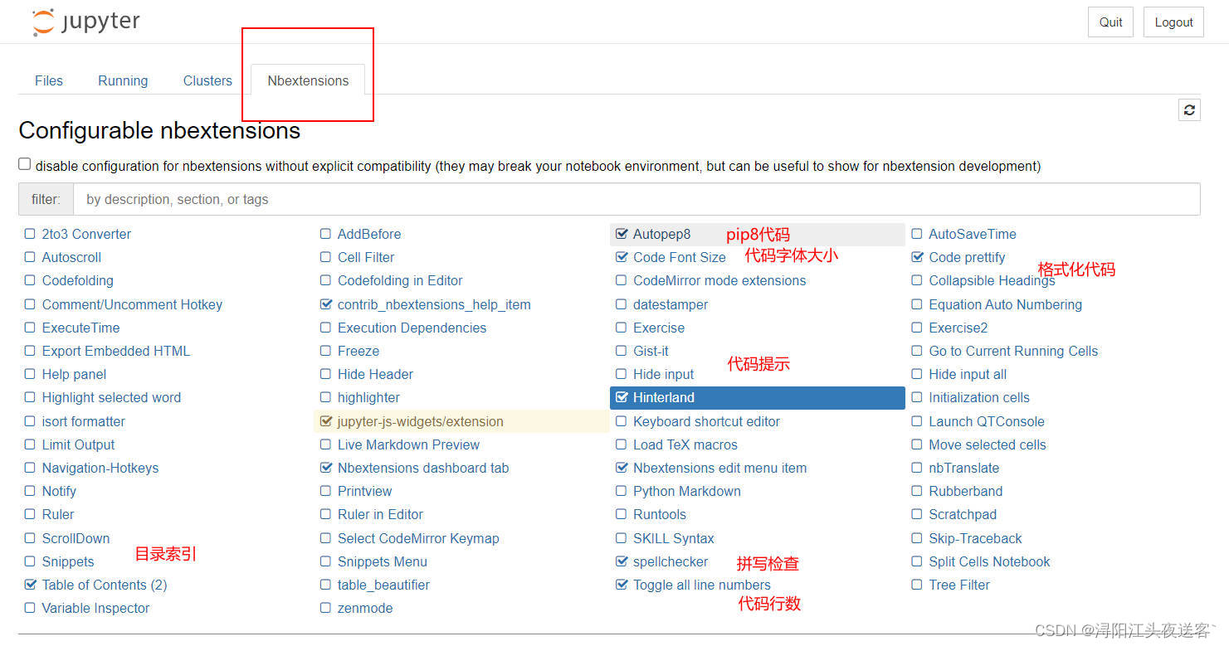Uncheck the Code Font Size checkbox

tap(622, 257)
